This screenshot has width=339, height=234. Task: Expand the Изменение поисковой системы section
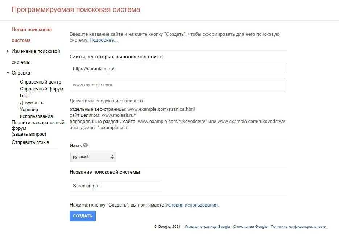(8, 51)
